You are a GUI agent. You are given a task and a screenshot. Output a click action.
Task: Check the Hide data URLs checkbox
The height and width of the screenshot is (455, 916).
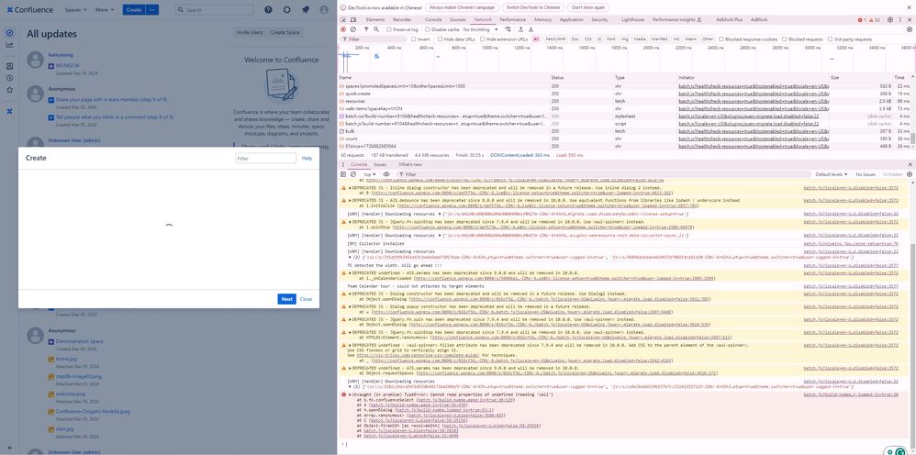coord(441,39)
